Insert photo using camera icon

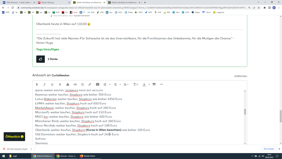point(98,84)
